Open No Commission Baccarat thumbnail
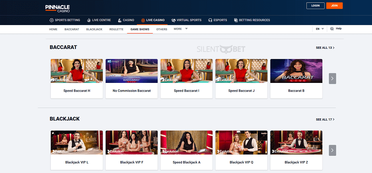372x173 pixels. click(x=132, y=71)
